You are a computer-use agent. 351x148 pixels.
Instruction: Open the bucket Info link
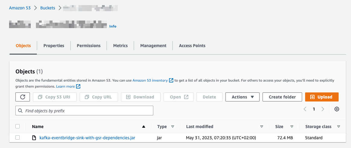pos(113,26)
